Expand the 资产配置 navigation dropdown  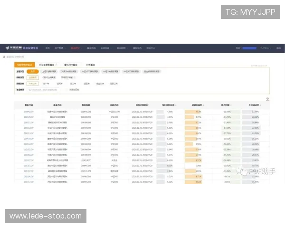pyautogui.click(x=60, y=48)
